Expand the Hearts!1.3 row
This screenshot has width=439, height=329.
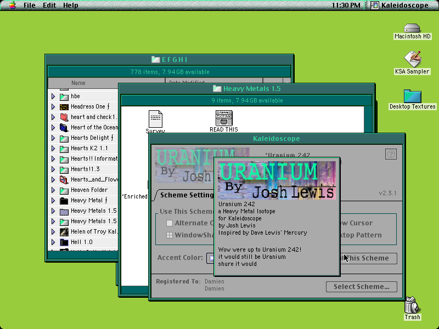point(53,169)
